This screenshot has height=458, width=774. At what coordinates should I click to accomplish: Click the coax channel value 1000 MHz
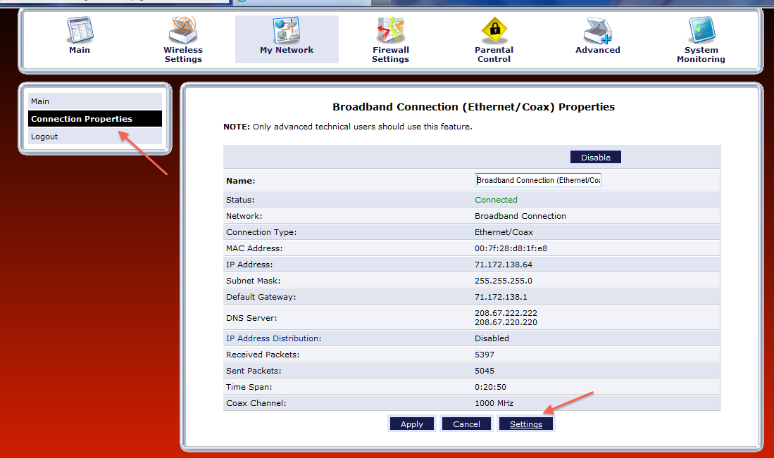tap(494, 403)
